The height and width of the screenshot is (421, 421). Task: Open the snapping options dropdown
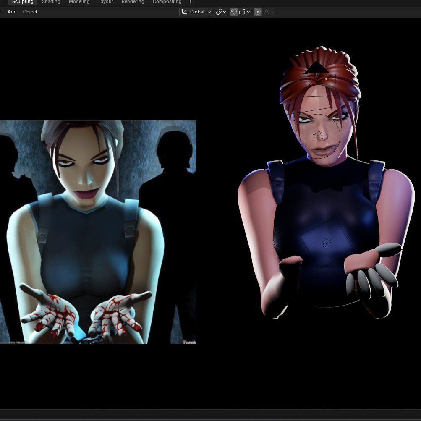click(245, 12)
